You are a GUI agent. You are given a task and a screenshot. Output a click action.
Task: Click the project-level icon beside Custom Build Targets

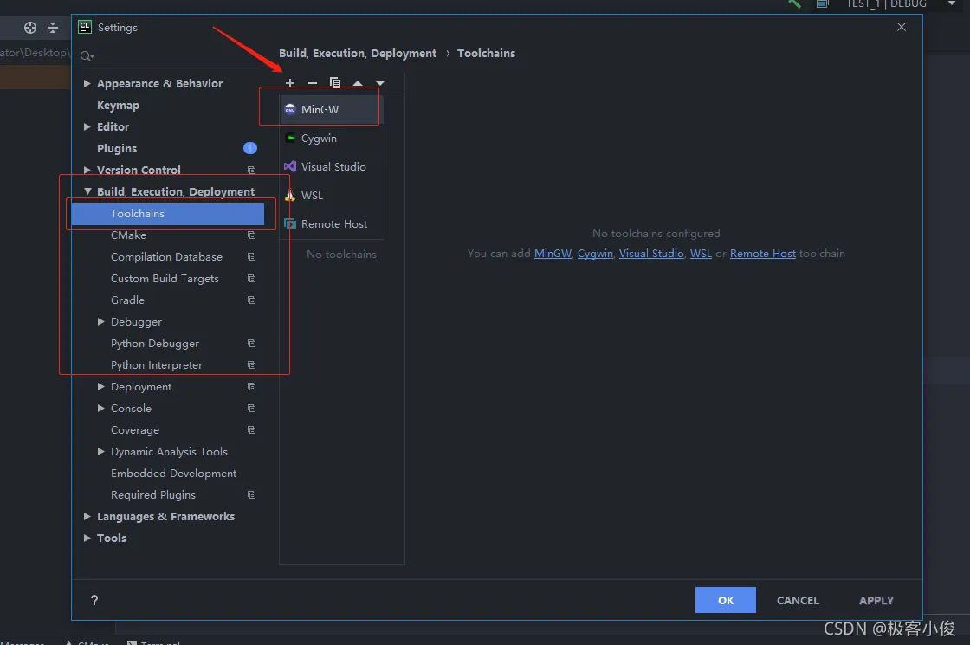tap(251, 278)
